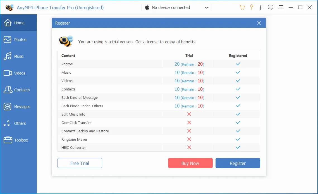Click the red X for Edit Music Info trial

pyautogui.click(x=189, y=114)
